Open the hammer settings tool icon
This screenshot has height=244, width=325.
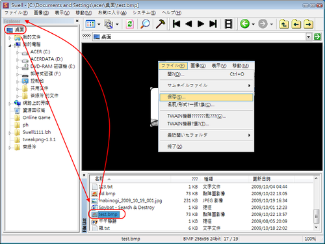click(x=161, y=24)
